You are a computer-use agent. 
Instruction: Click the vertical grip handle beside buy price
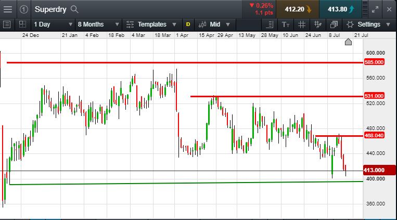click(x=365, y=9)
